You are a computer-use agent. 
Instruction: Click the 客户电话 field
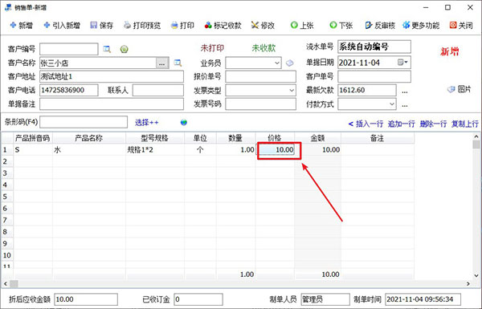[x=69, y=91]
